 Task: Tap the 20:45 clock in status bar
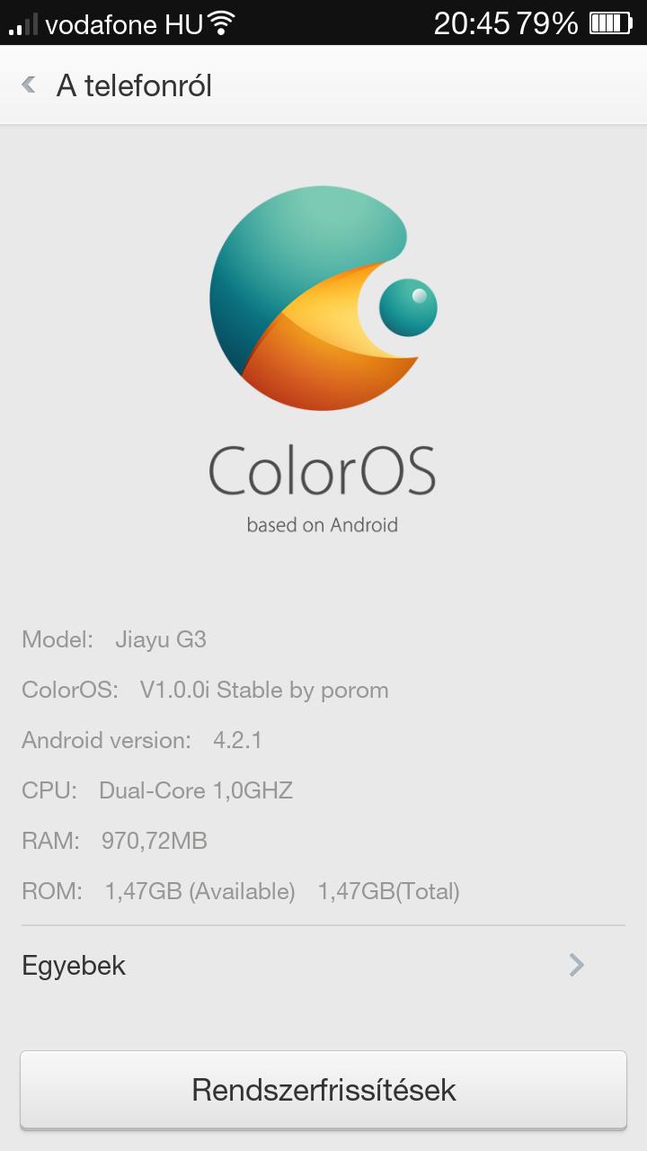[x=472, y=23]
